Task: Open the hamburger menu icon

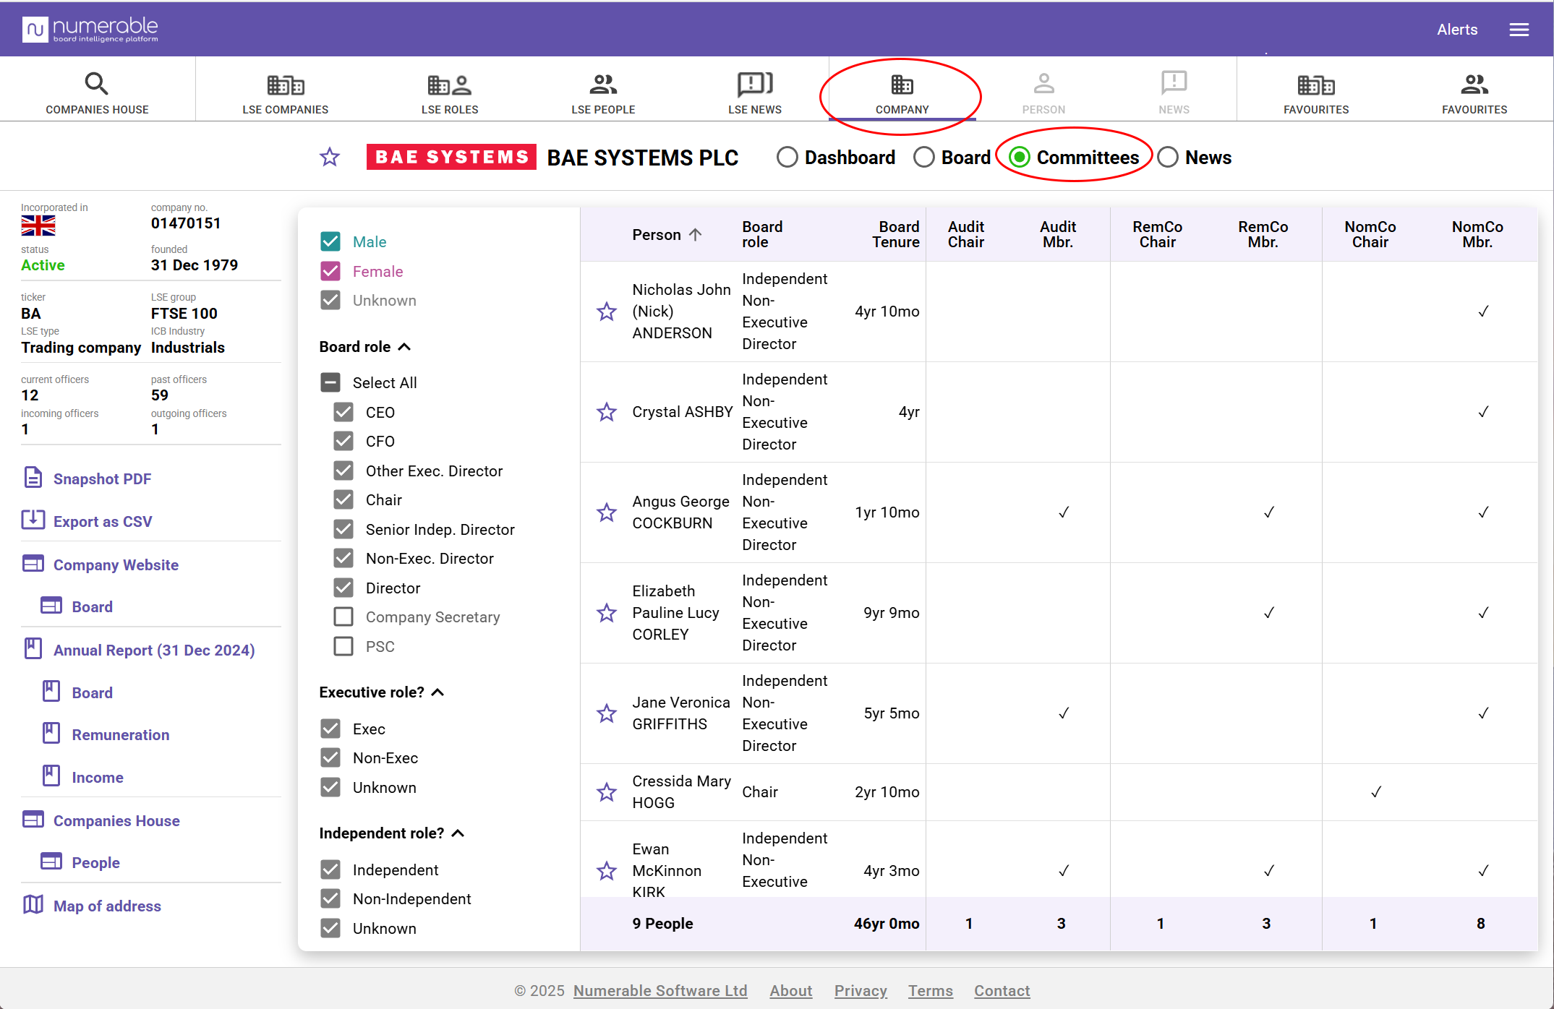Action: click(1519, 30)
